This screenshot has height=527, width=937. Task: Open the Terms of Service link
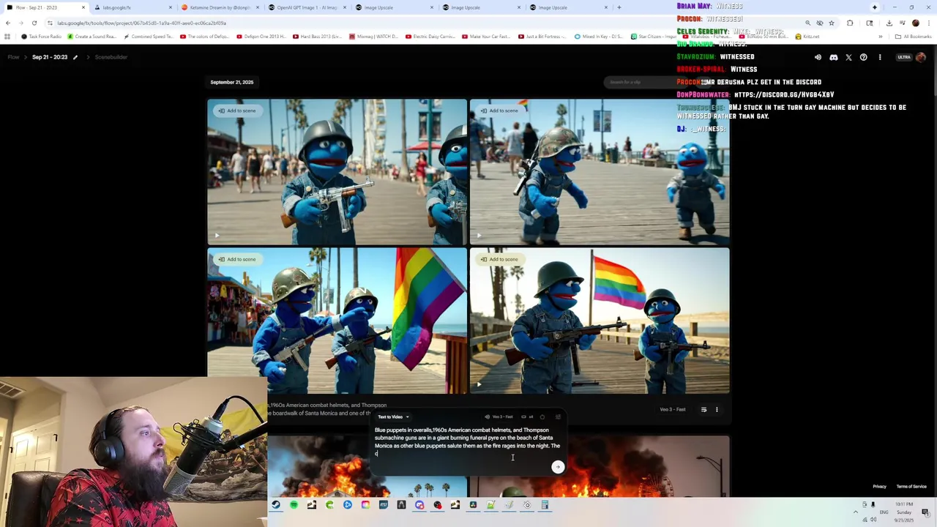pos(911,486)
